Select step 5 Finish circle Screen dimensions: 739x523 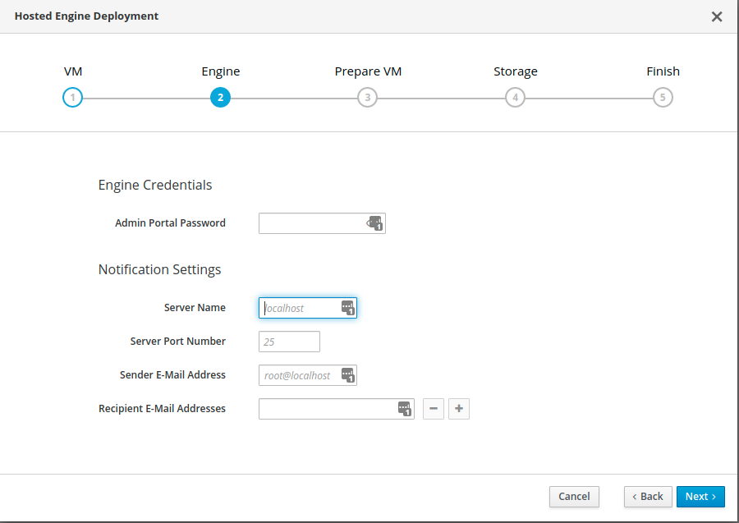[x=663, y=98]
